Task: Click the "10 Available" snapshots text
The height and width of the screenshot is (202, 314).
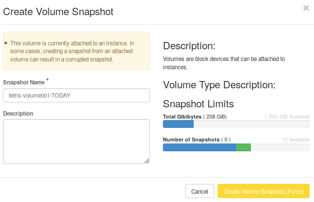Action: (x=295, y=140)
